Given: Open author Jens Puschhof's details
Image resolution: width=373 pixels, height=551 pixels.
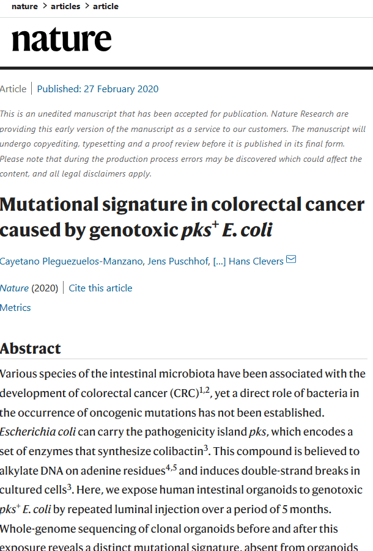Looking at the screenshot, I should click(x=178, y=261).
